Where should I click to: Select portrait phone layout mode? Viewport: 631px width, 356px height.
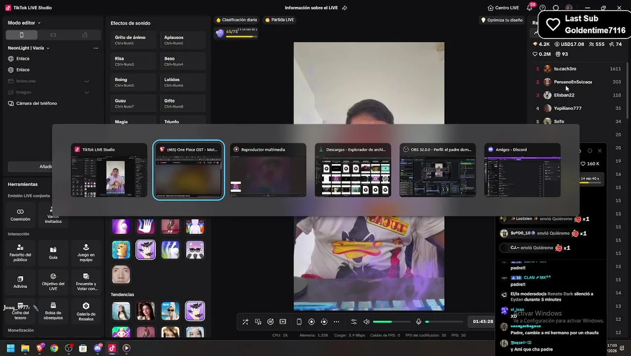tap(21, 35)
